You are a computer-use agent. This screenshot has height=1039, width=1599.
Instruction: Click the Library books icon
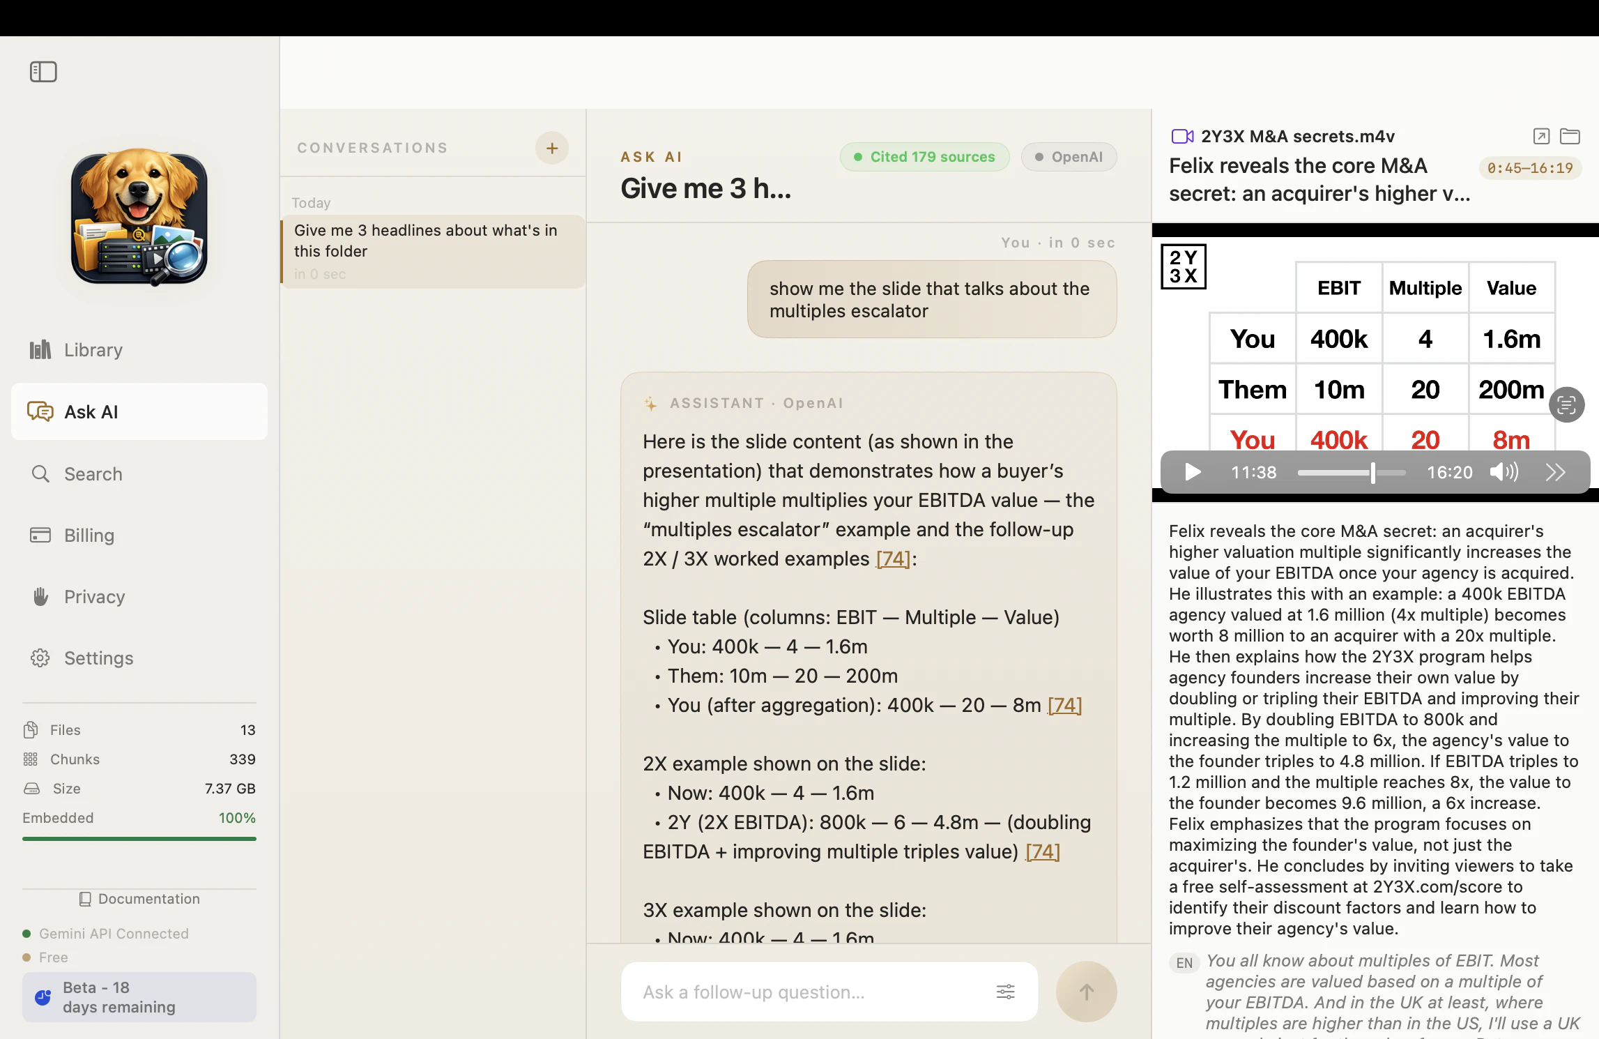tap(40, 349)
